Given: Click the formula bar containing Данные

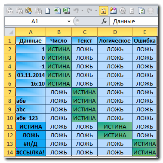Looking at the screenshot, I should point(134,22).
